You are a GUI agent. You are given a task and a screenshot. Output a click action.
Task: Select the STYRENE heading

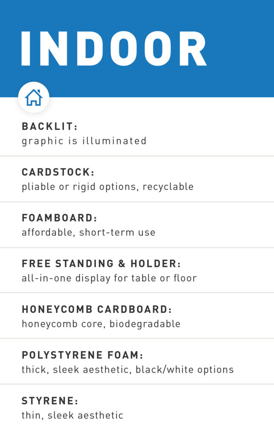50,401
